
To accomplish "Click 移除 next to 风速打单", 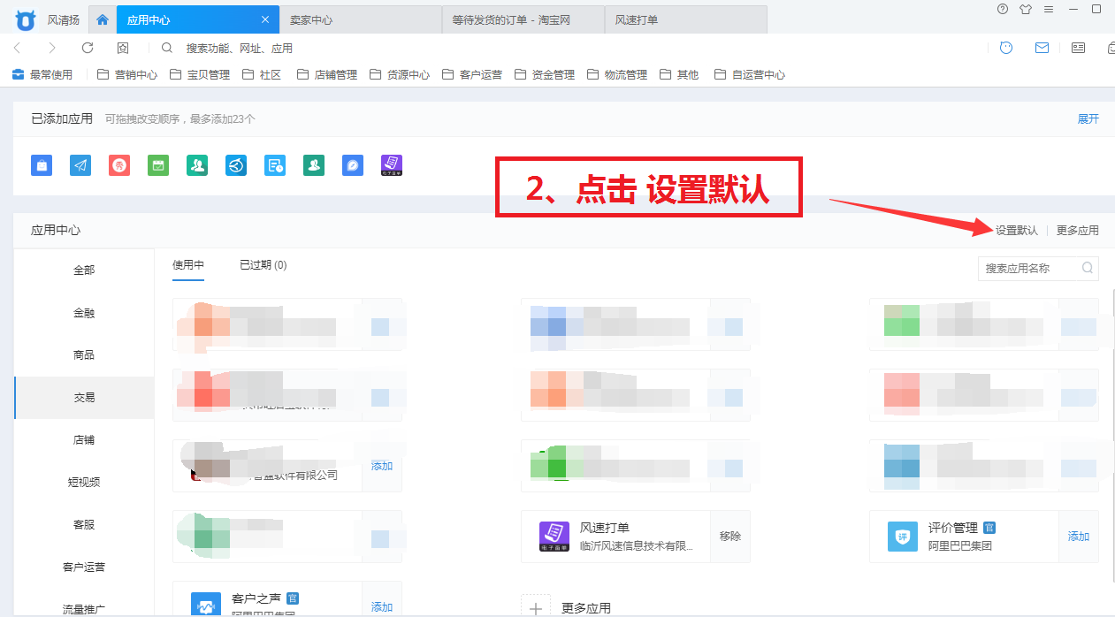I will (x=729, y=537).
